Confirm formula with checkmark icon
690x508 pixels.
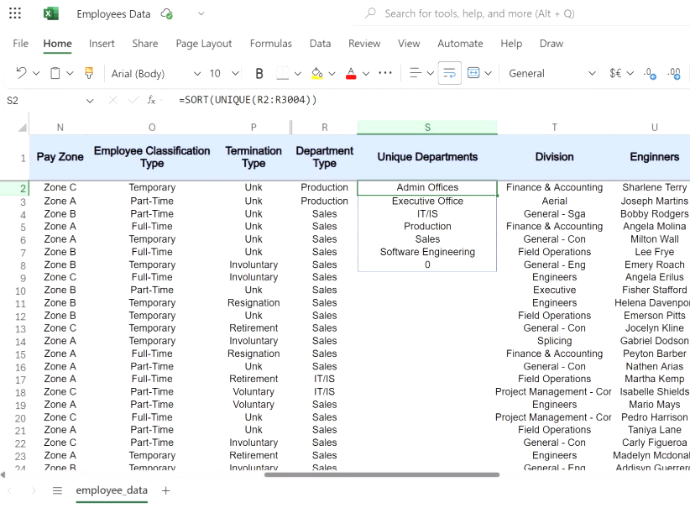click(x=133, y=101)
